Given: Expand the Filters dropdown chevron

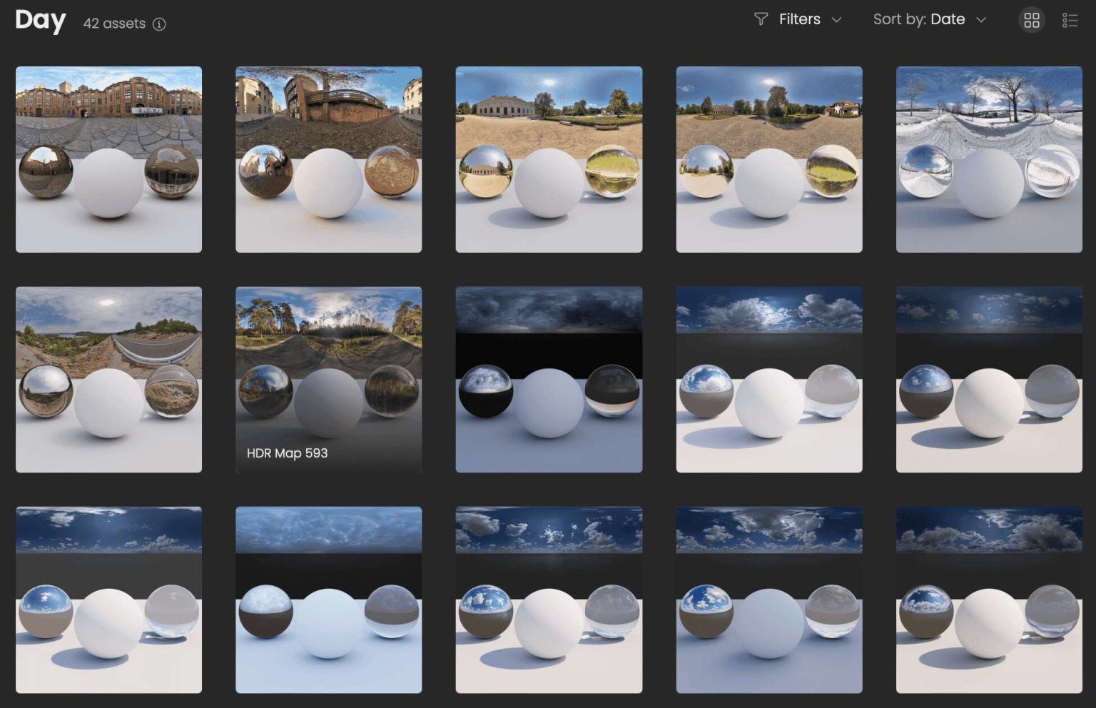Looking at the screenshot, I should click(837, 20).
